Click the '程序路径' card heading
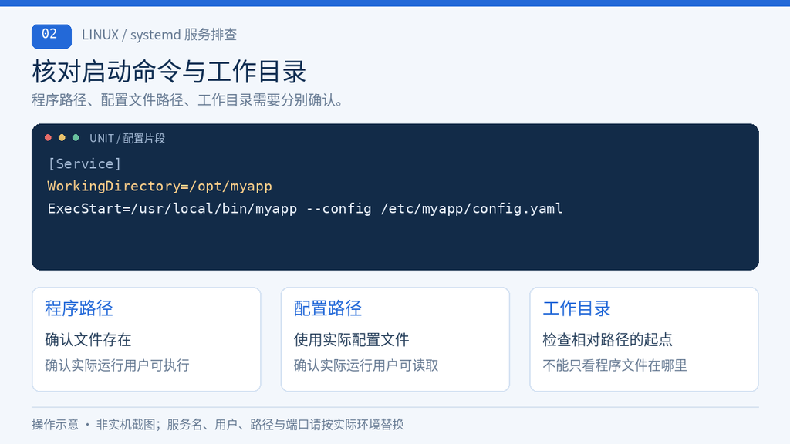Screen dimensions: 790x444 pyautogui.click(x=79, y=308)
